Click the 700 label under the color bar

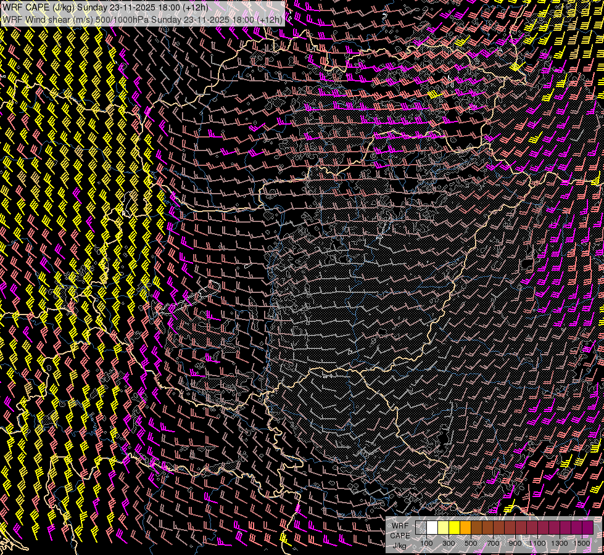click(x=493, y=543)
